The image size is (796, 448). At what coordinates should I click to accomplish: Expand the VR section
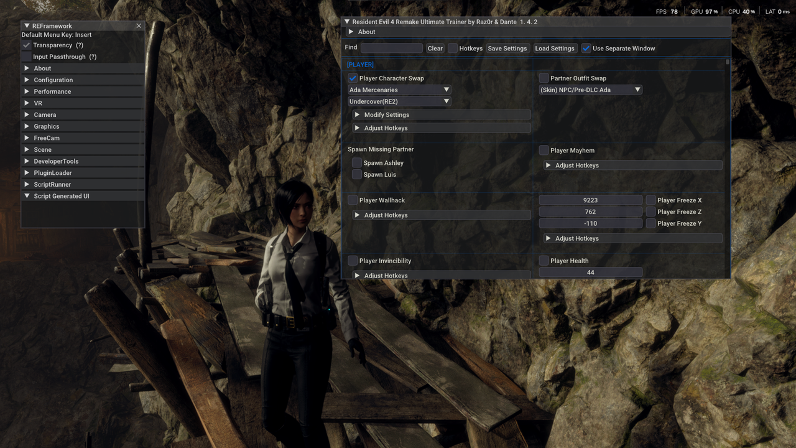(83, 103)
